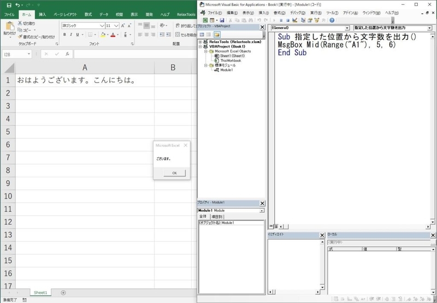Open the VBA デバッグ(D) menu
437x303 pixels.
(x=297, y=13)
